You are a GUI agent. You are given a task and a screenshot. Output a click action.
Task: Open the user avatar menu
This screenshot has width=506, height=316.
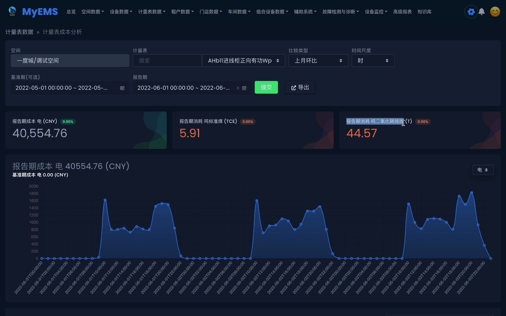[495, 12]
